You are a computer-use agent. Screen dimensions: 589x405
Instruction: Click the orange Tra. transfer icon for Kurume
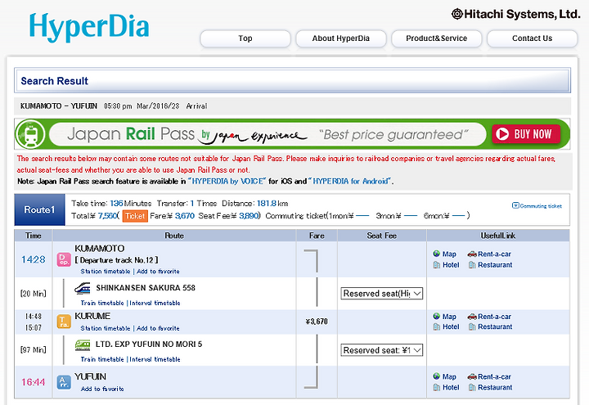pos(64,322)
